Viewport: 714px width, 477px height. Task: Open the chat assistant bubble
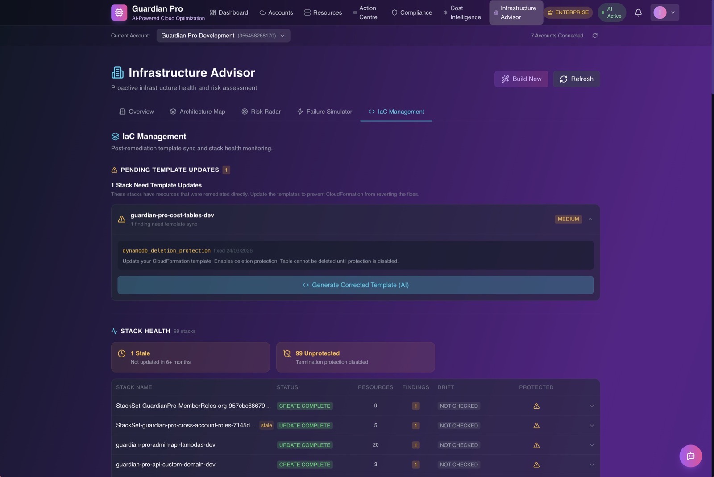[690, 456]
